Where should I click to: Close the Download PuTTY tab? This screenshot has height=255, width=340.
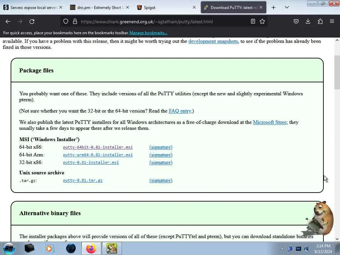(261, 8)
